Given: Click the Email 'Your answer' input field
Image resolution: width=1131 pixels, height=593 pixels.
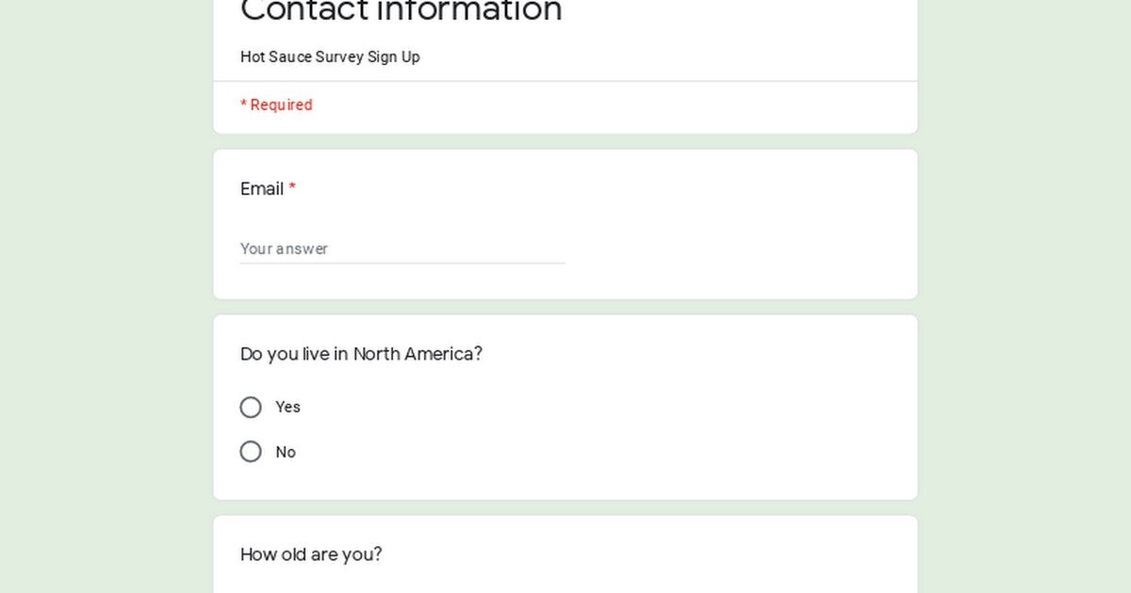Looking at the screenshot, I should coord(402,248).
